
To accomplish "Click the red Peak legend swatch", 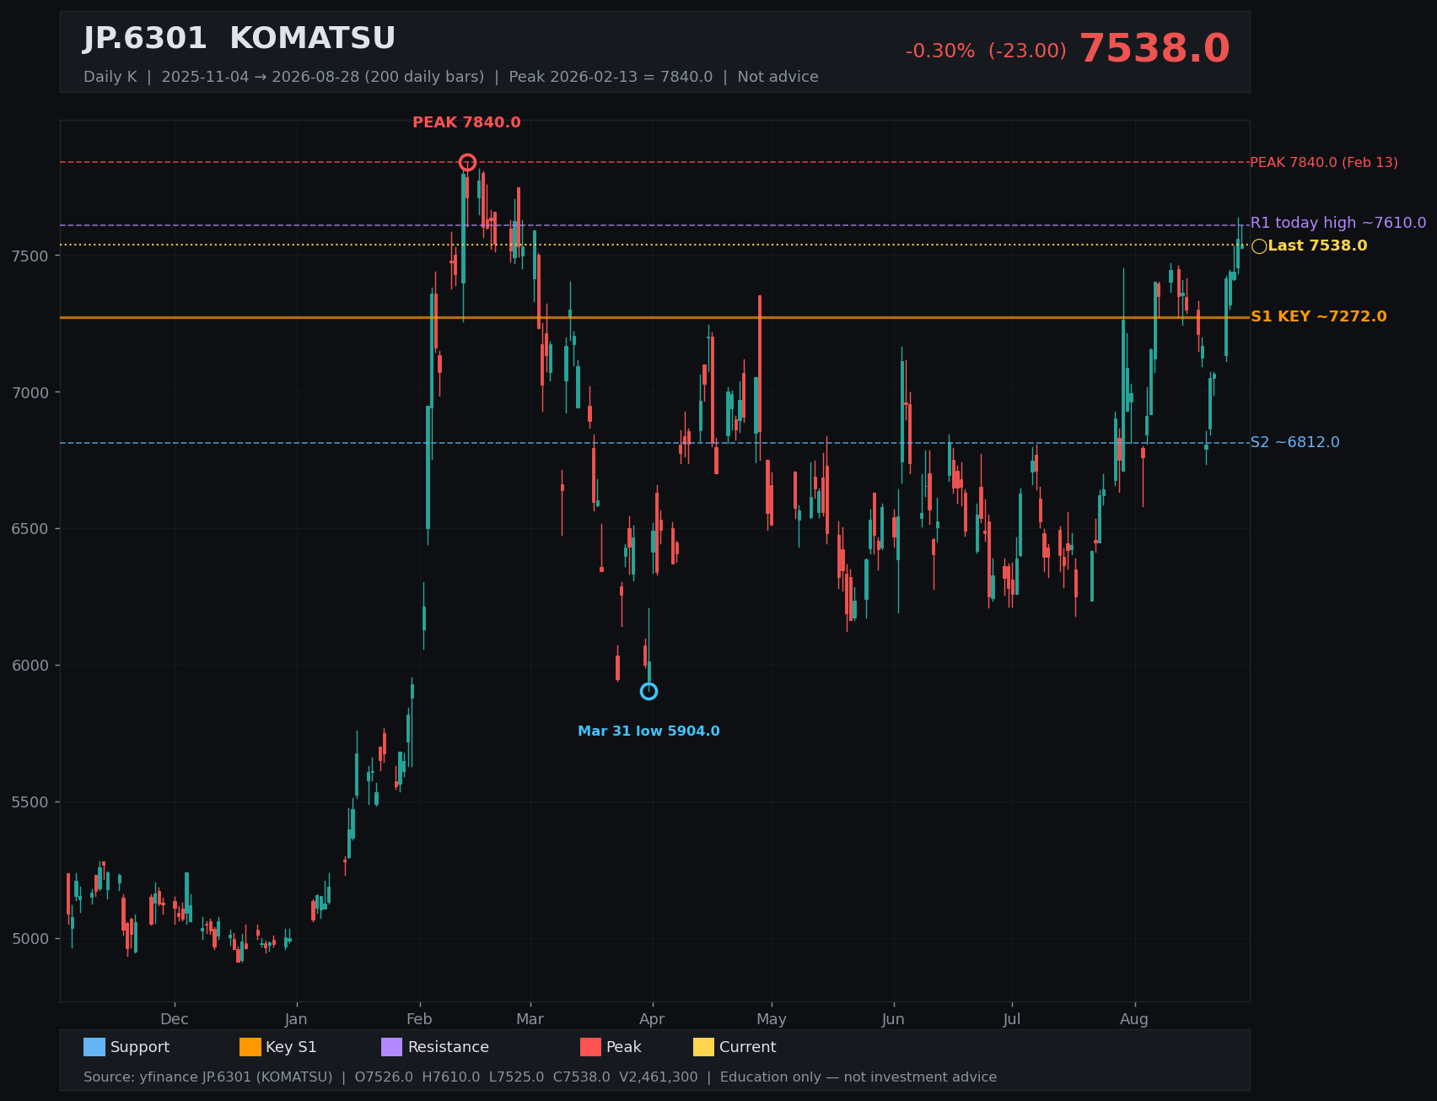I will [590, 1047].
